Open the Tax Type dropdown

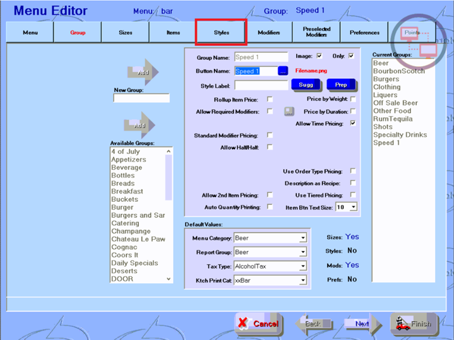pyautogui.click(x=302, y=266)
